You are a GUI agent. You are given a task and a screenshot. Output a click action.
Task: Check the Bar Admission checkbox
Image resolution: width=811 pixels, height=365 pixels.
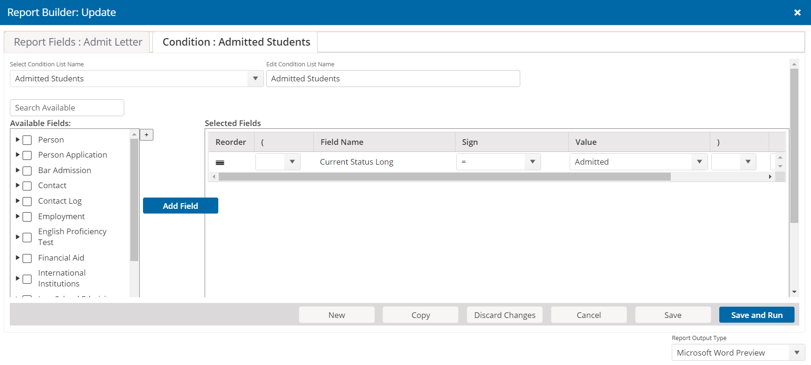[x=27, y=171]
